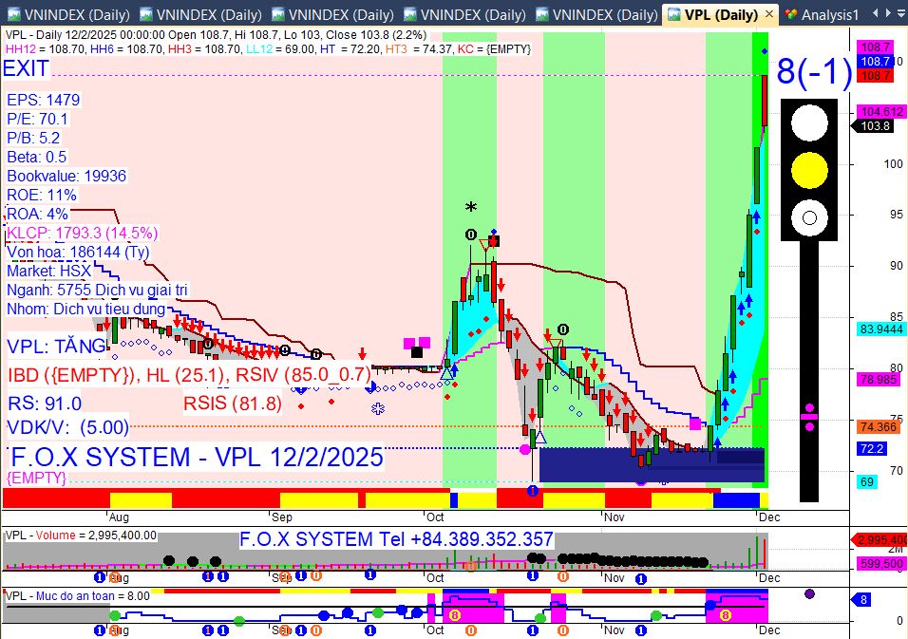Viewport: 908px width, 639px height.
Task: Close the VPL (Daily) tab
Action: (769, 14)
